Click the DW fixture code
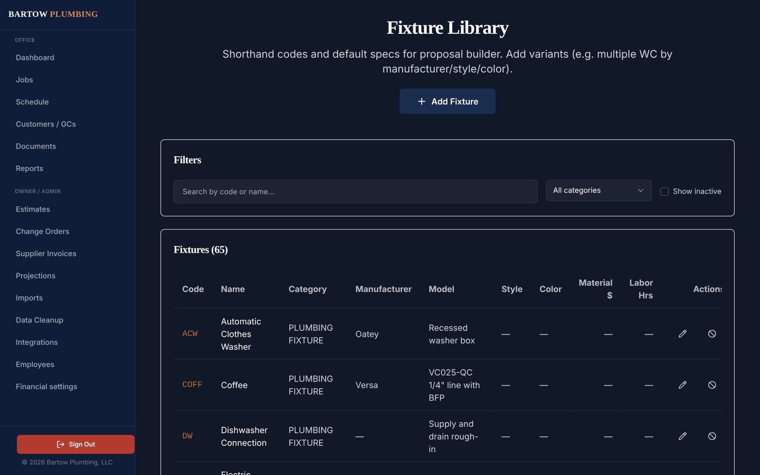The height and width of the screenshot is (475, 760). point(187,436)
